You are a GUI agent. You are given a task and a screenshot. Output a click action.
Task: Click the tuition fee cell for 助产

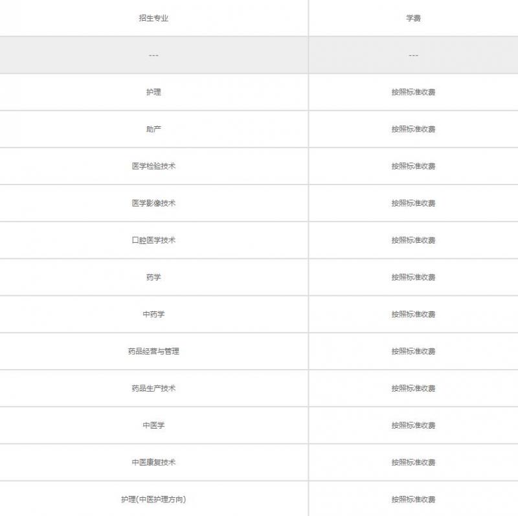(413, 129)
